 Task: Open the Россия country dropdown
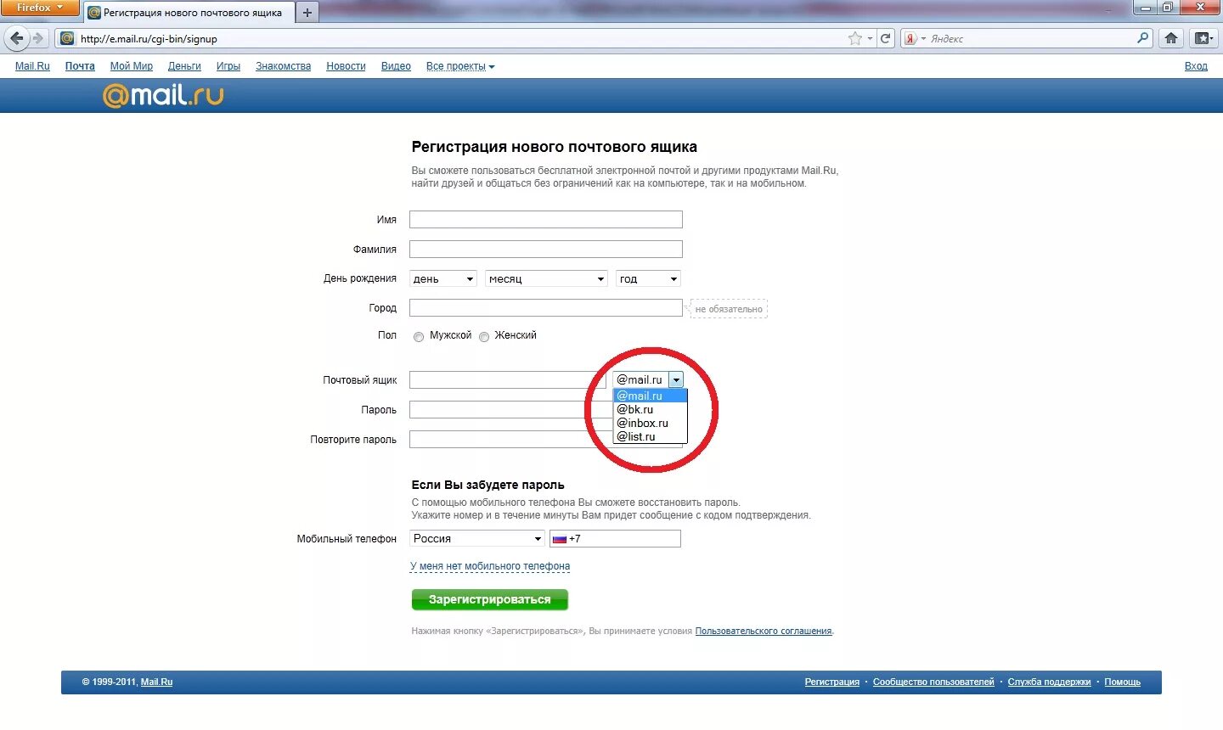click(x=477, y=538)
